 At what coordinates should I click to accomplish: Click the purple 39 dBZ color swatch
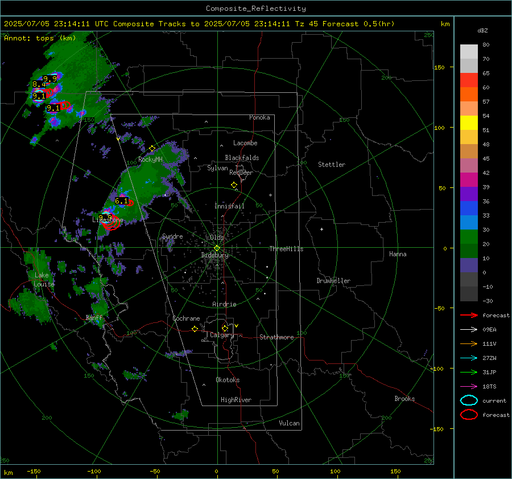pos(469,194)
